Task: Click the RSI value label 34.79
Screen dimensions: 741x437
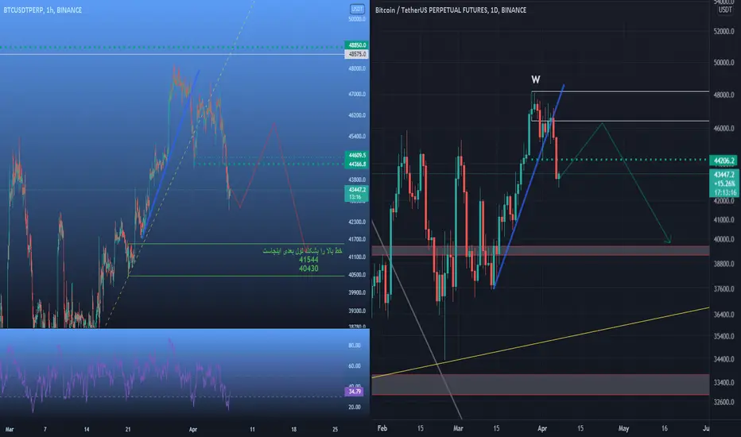Action: click(x=354, y=392)
